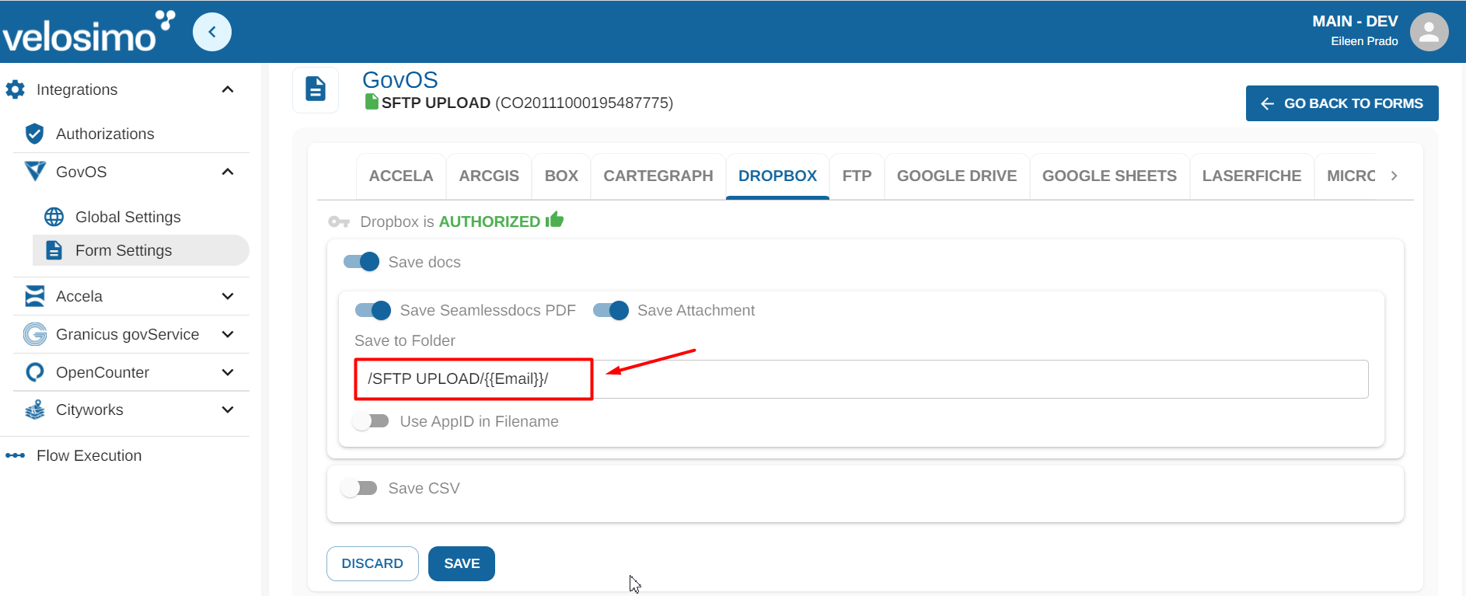Click the Cityworks icon
This screenshot has width=1466, height=596.
pos(35,410)
